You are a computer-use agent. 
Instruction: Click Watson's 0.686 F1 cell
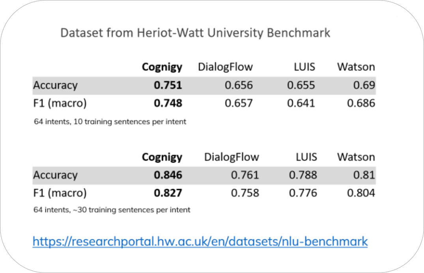[x=361, y=103]
